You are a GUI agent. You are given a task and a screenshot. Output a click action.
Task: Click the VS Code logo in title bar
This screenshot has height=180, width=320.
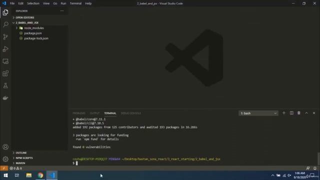[4, 3]
